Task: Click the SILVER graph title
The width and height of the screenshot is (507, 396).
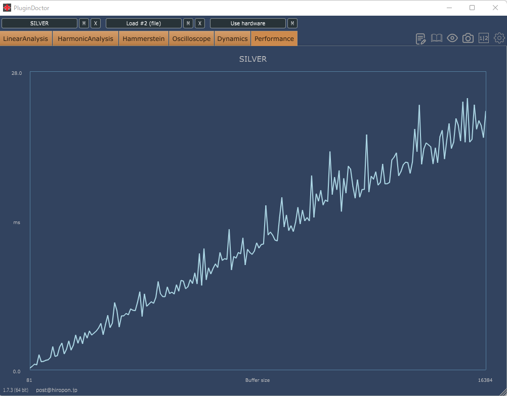Action: coord(253,59)
